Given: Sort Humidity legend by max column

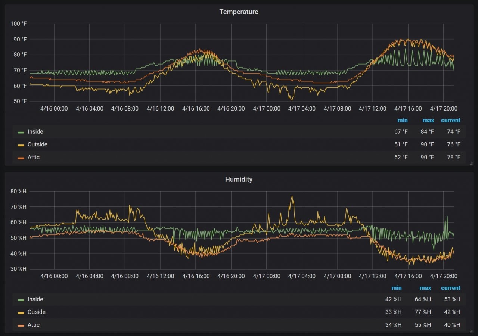Looking at the screenshot, I should coord(425,288).
